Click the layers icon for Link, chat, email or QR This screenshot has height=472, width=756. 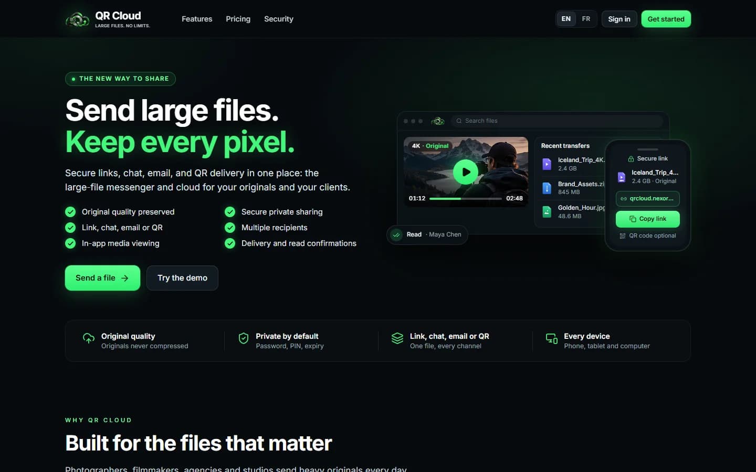tap(397, 338)
